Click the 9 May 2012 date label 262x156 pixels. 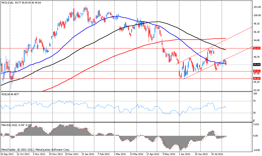pos(169,154)
